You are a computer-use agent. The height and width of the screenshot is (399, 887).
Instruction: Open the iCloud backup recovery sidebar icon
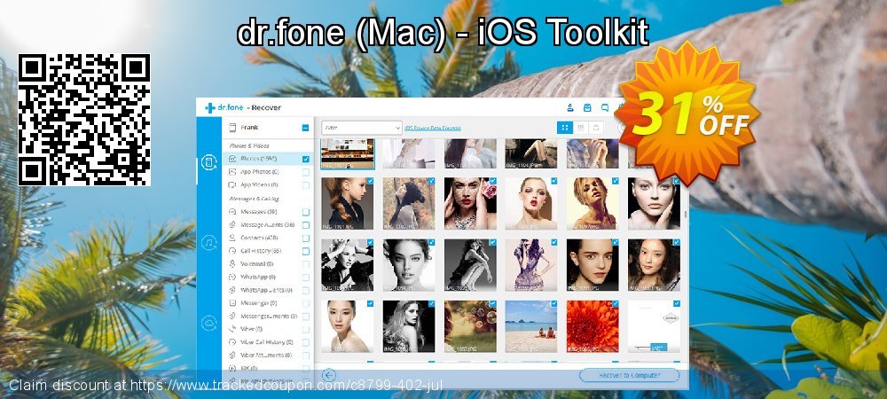208,324
